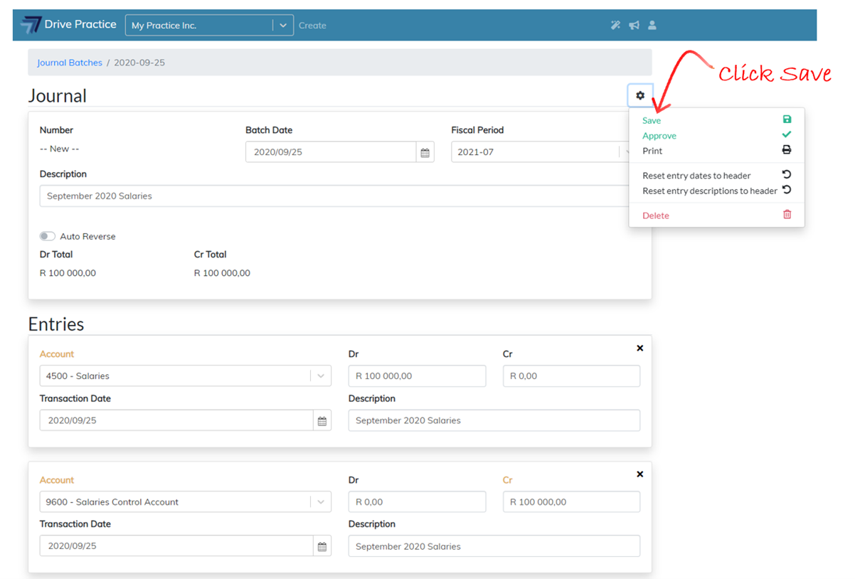Remove the 9600 - Salaries Control Account entry
This screenshot has width=855, height=579.
pos(639,474)
